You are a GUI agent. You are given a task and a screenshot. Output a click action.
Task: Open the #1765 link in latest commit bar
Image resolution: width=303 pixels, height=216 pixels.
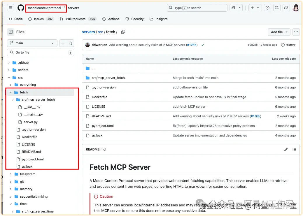(x=192, y=45)
